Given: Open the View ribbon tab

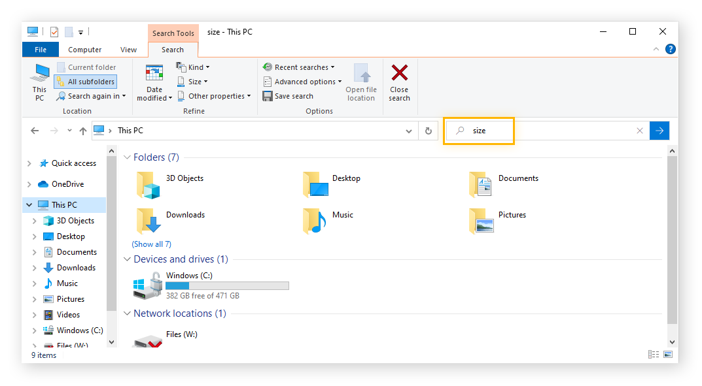Looking at the screenshot, I should point(128,49).
